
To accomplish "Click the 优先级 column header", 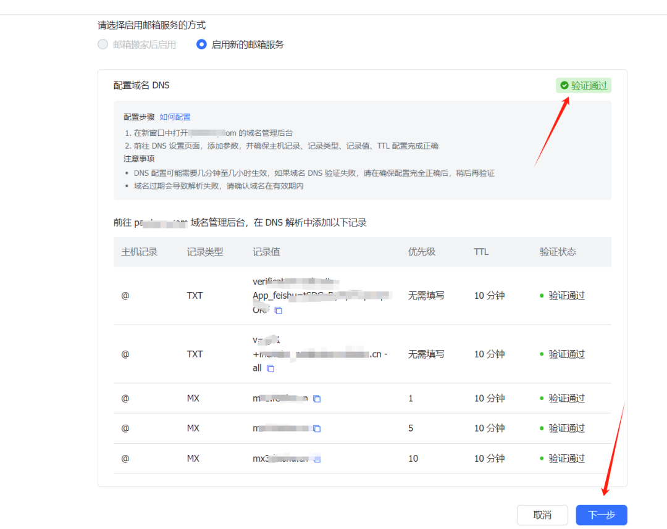I will point(422,252).
